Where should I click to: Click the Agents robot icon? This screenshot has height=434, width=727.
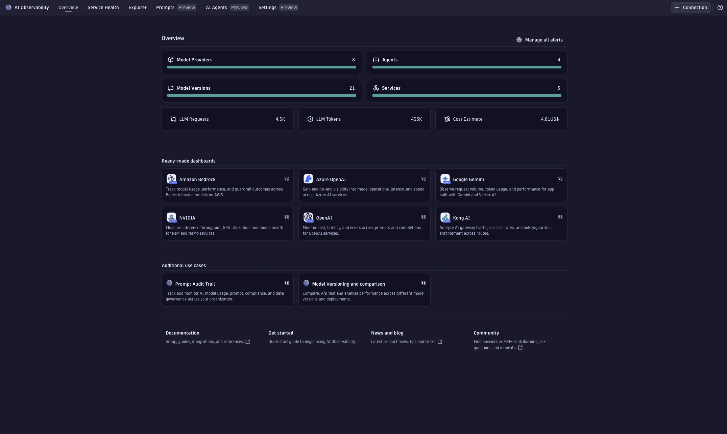376,60
